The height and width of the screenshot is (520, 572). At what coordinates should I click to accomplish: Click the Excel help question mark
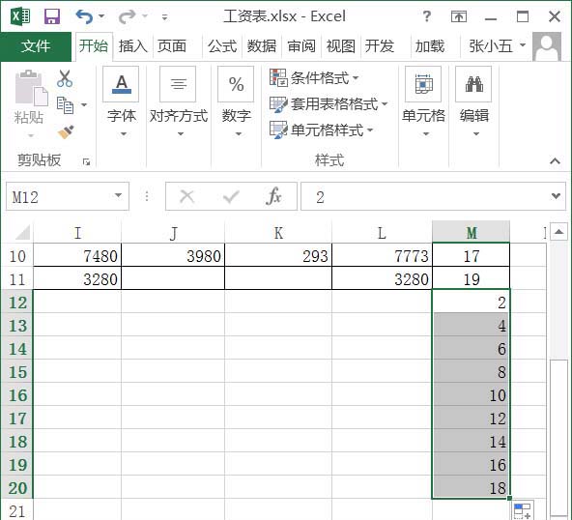[426, 16]
